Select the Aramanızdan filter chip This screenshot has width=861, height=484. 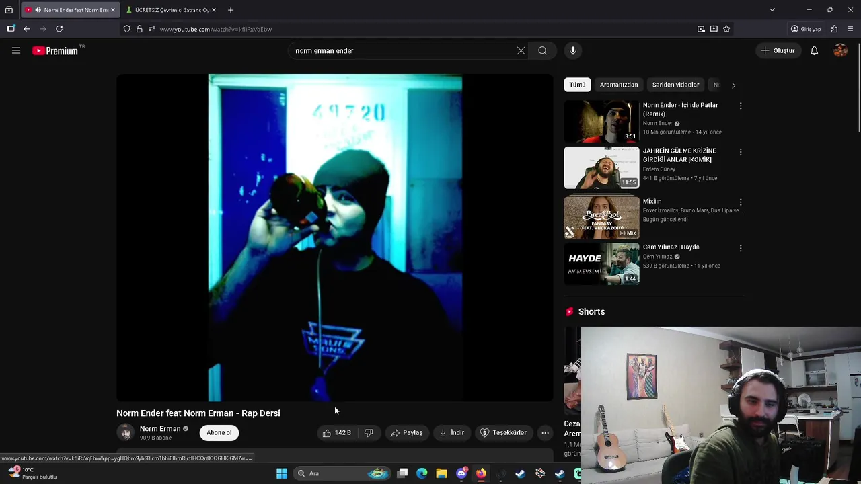click(619, 85)
